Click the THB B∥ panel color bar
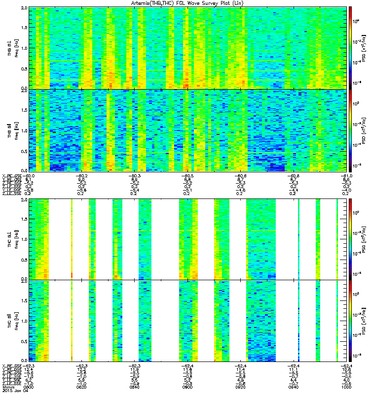The height and width of the screenshot is (394, 370). (350, 131)
